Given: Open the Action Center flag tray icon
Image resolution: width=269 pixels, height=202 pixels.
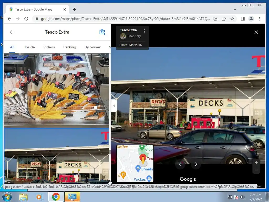Looking at the screenshot, I should tap(236, 197).
